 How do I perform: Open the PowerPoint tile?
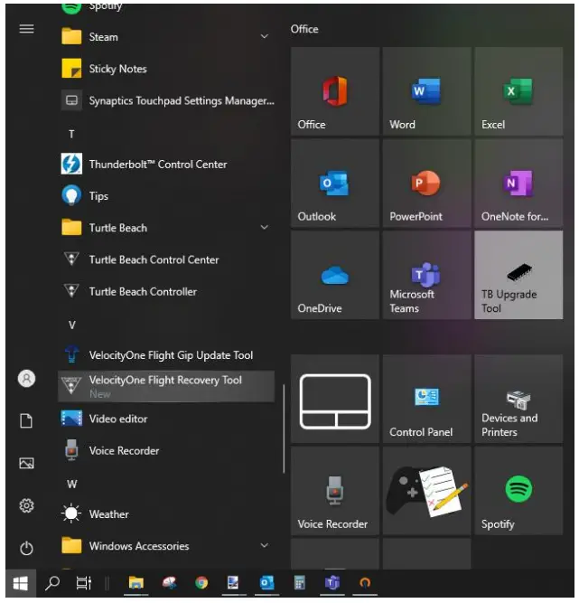coord(427,184)
